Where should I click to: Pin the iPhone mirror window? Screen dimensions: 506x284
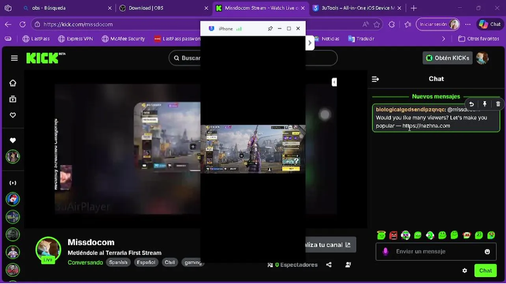click(270, 28)
